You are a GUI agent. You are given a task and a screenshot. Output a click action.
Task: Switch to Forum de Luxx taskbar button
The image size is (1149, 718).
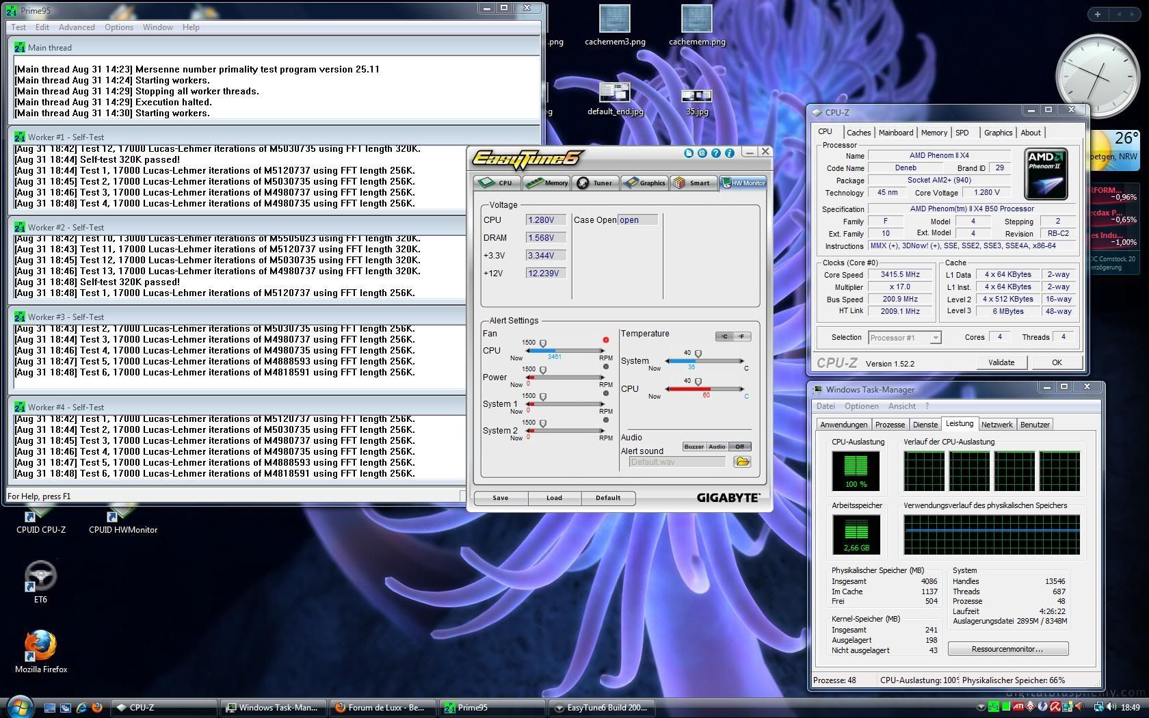383,707
